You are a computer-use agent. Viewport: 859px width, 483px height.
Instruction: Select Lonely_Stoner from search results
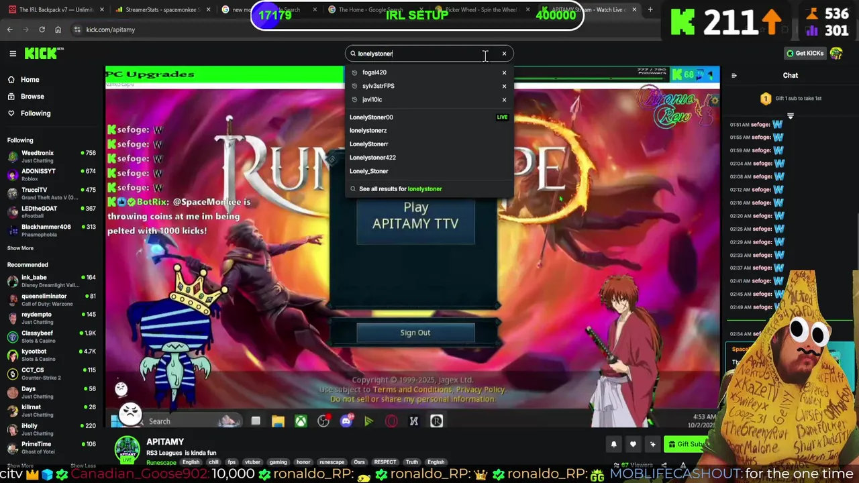pos(429,171)
